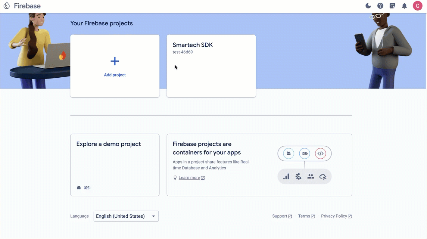Open the Privacy Policy link

coord(336,216)
